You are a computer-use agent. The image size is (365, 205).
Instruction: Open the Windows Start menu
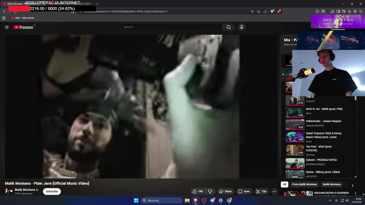(x=136, y=200)
